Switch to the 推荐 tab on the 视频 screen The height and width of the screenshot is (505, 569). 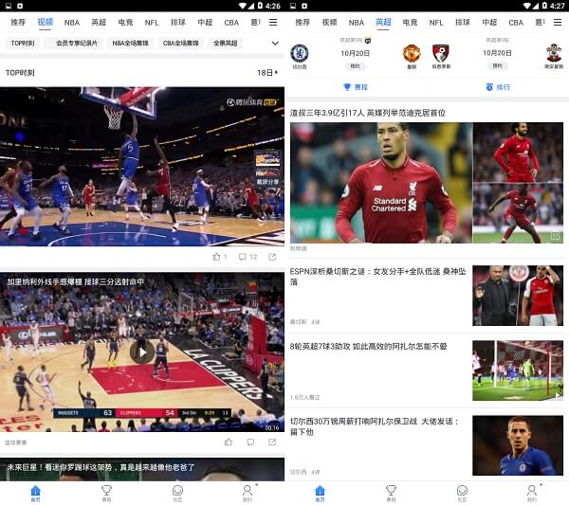point(18,23)
